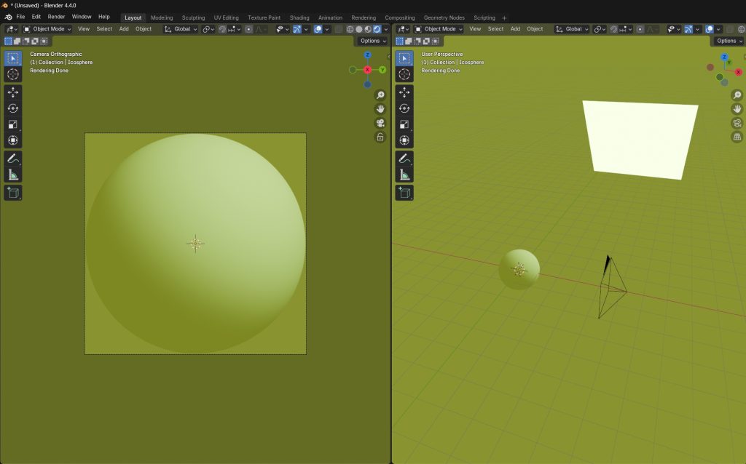746x464 pixels.
Task: Open the Render menu
Action: pyautogui.click(x=56, y=17)
